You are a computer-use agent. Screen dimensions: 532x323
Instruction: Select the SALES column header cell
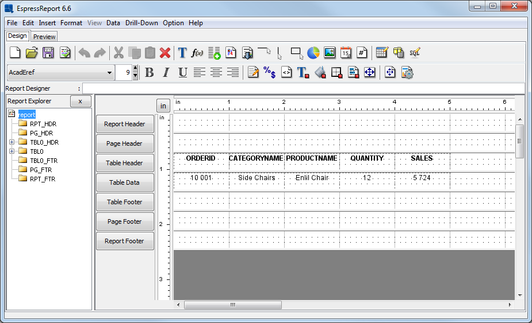(x=422, y=162)
